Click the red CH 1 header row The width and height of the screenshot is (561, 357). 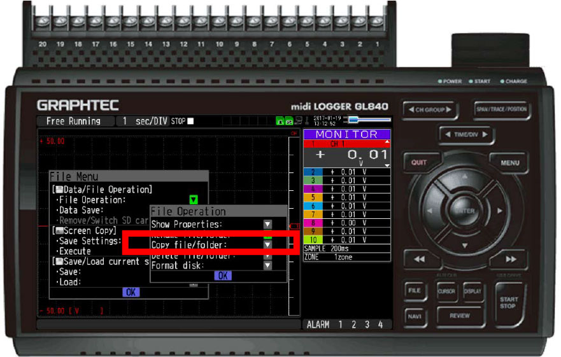(x=346, y=144)
